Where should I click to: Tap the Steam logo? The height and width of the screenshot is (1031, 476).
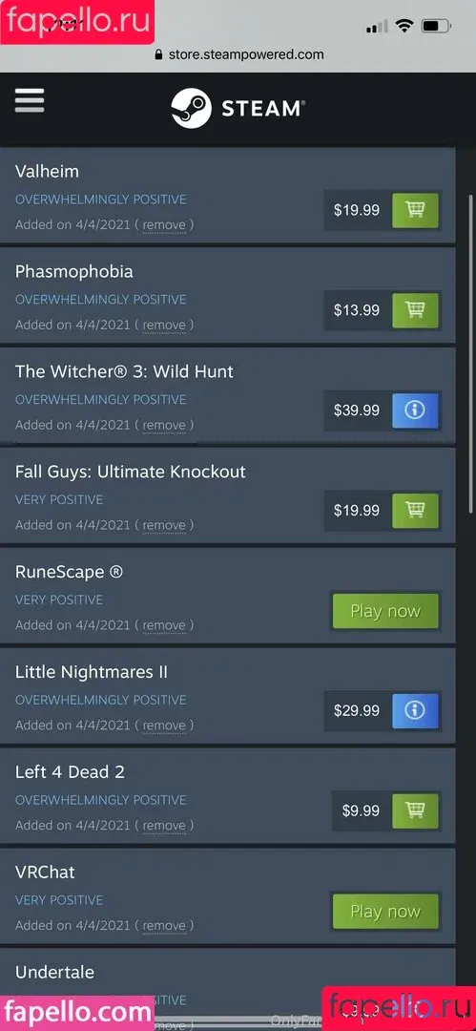click(x=238, y=109)
